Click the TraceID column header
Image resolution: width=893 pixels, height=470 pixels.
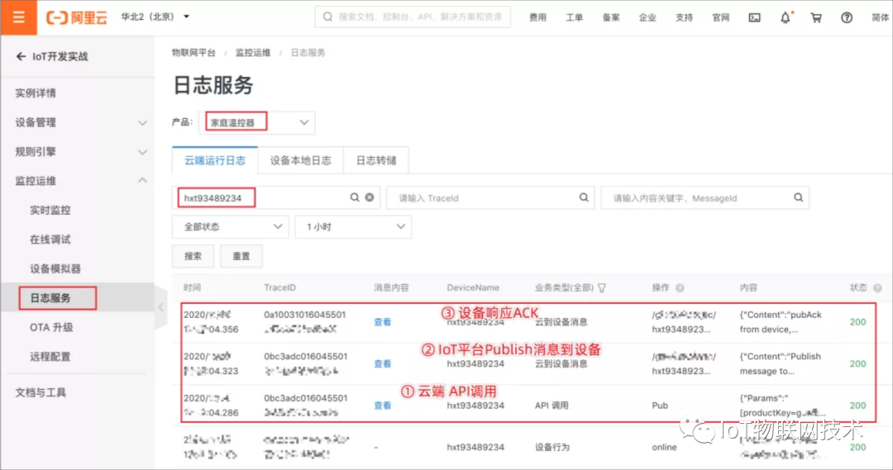click(x=279, y=288)
